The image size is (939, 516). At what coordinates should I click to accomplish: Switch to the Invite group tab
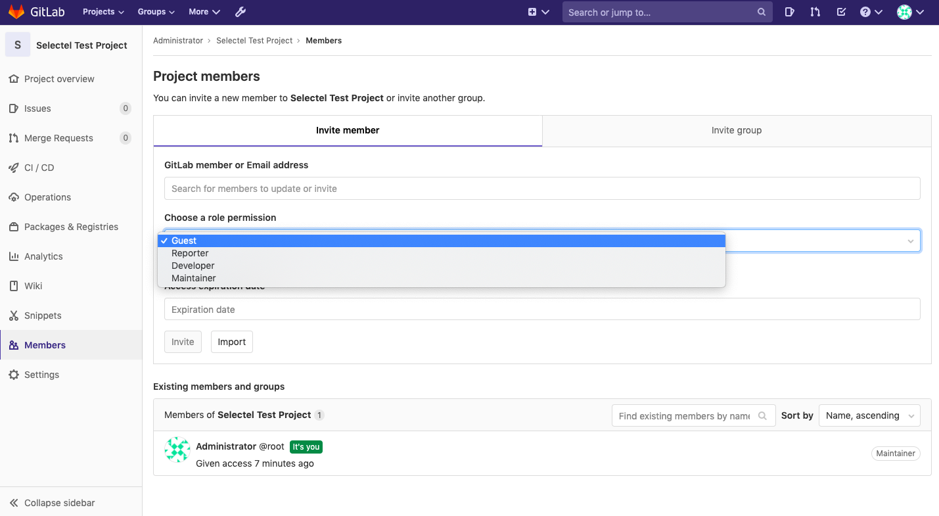[736, 130]
